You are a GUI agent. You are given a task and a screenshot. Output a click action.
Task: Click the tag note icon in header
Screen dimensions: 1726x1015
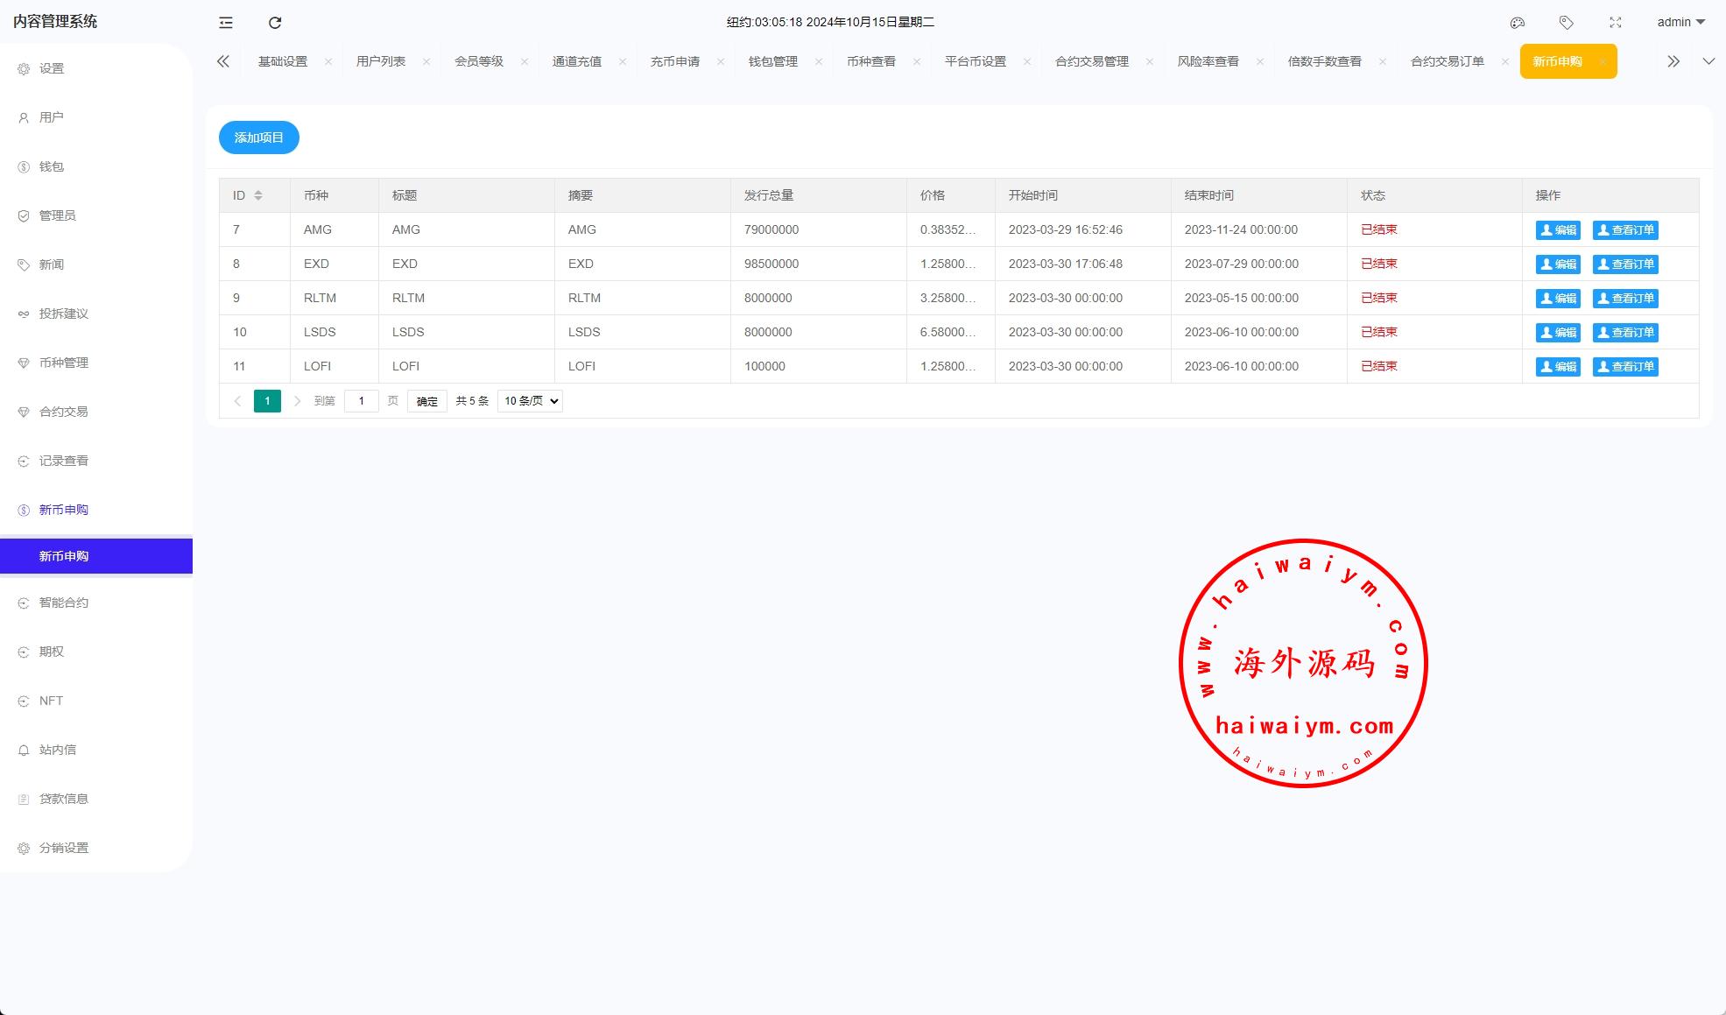click(x=1567, y=23)
